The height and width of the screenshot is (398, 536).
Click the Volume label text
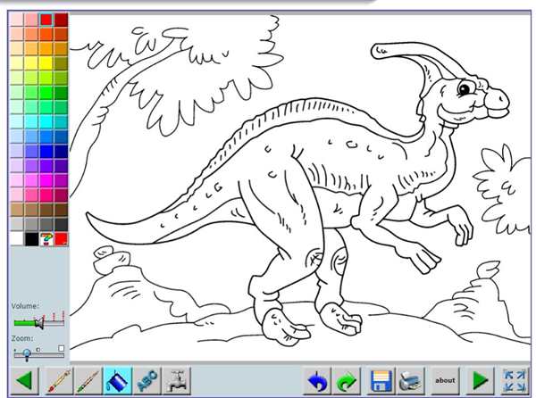coord(25,306)
